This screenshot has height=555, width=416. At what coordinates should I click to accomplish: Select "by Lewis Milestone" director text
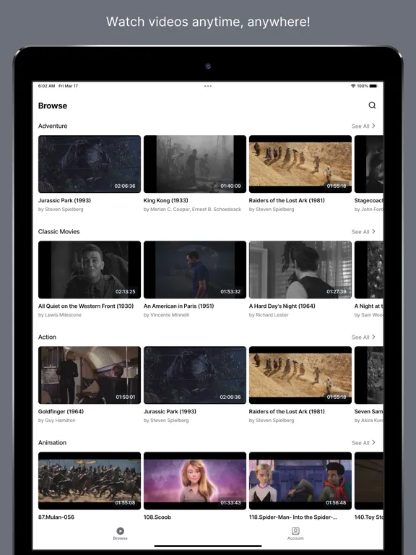click(x=60, y=314)
